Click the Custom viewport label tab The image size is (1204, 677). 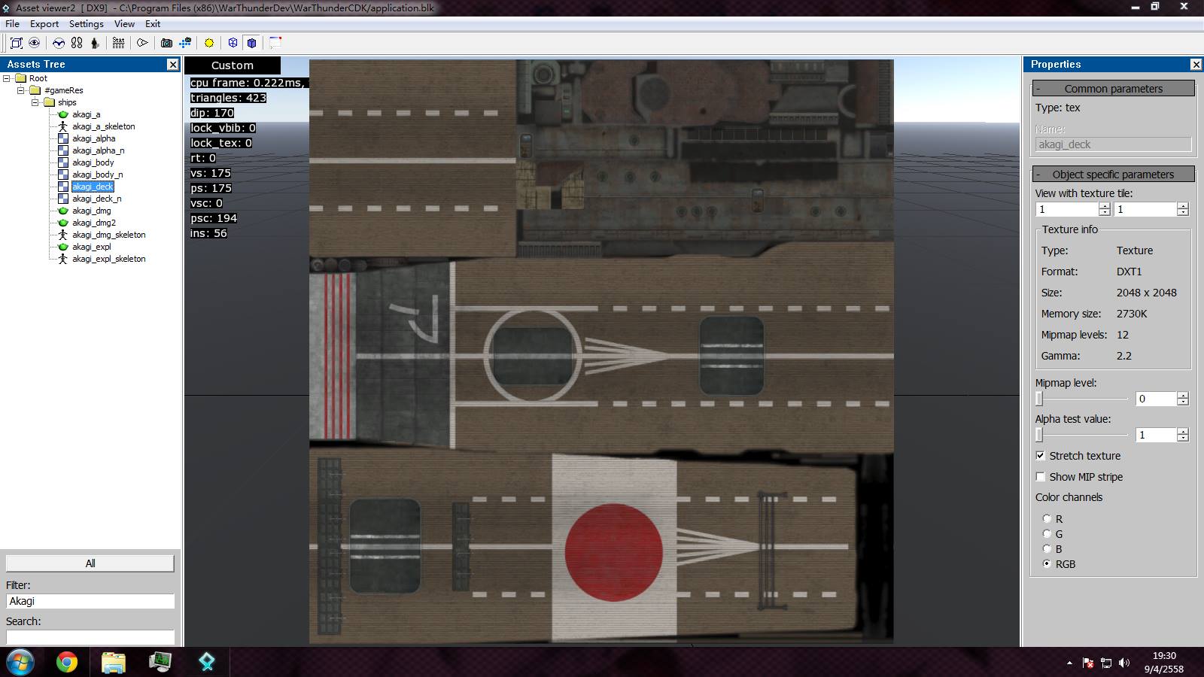point(233,65)
